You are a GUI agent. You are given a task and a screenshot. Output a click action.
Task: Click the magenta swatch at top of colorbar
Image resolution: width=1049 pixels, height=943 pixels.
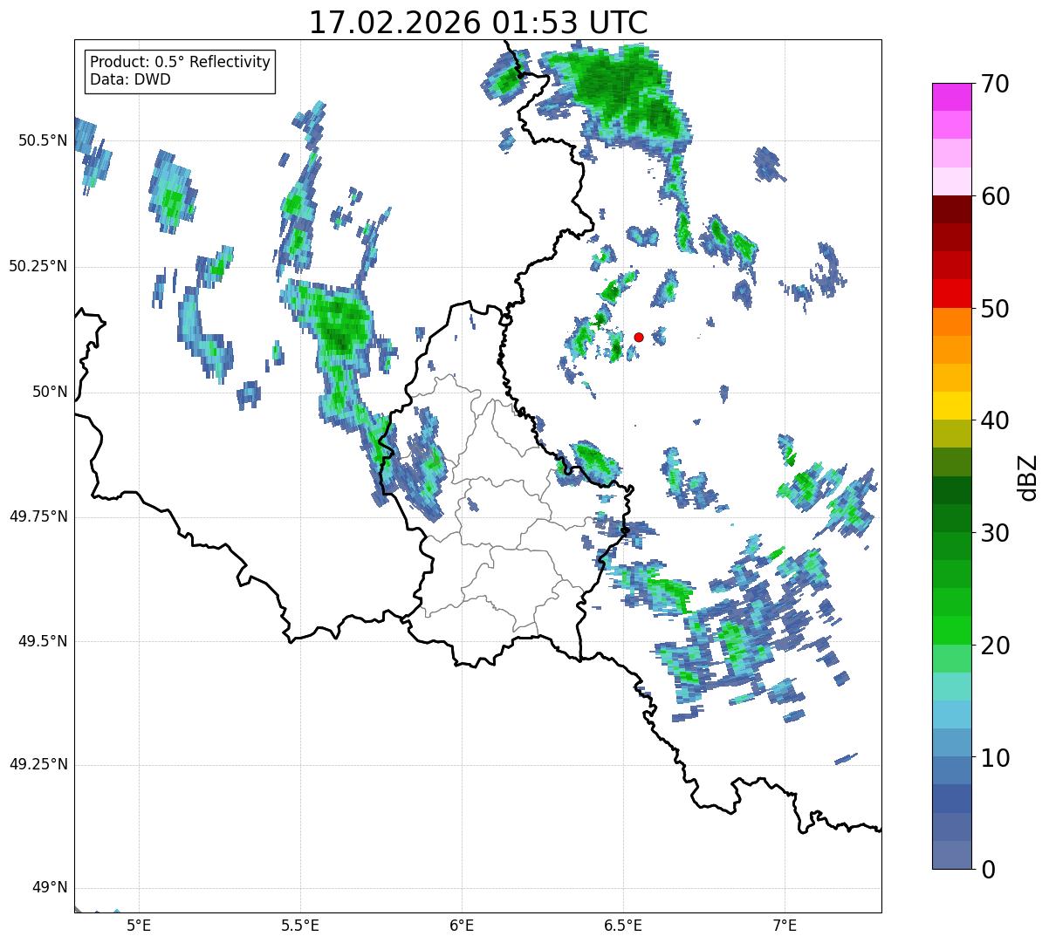[x=951, y=97]
